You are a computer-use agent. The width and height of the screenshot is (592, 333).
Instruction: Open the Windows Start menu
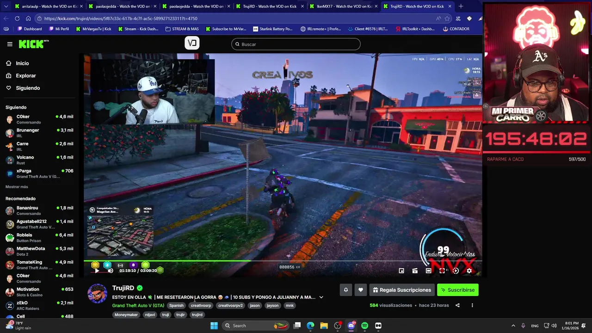pos(214,326)
